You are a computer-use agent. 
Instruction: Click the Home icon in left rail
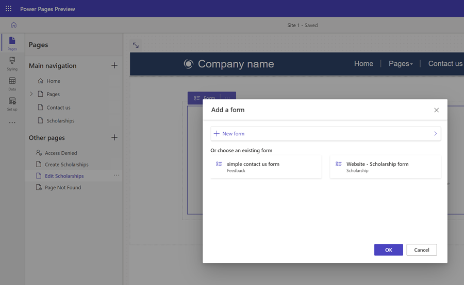[x=13, y=25]
